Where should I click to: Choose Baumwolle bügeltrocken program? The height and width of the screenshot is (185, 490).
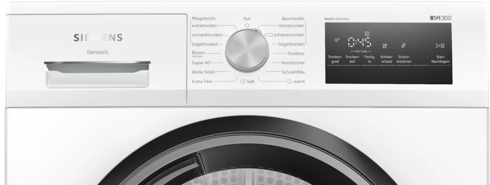(291, 44)
